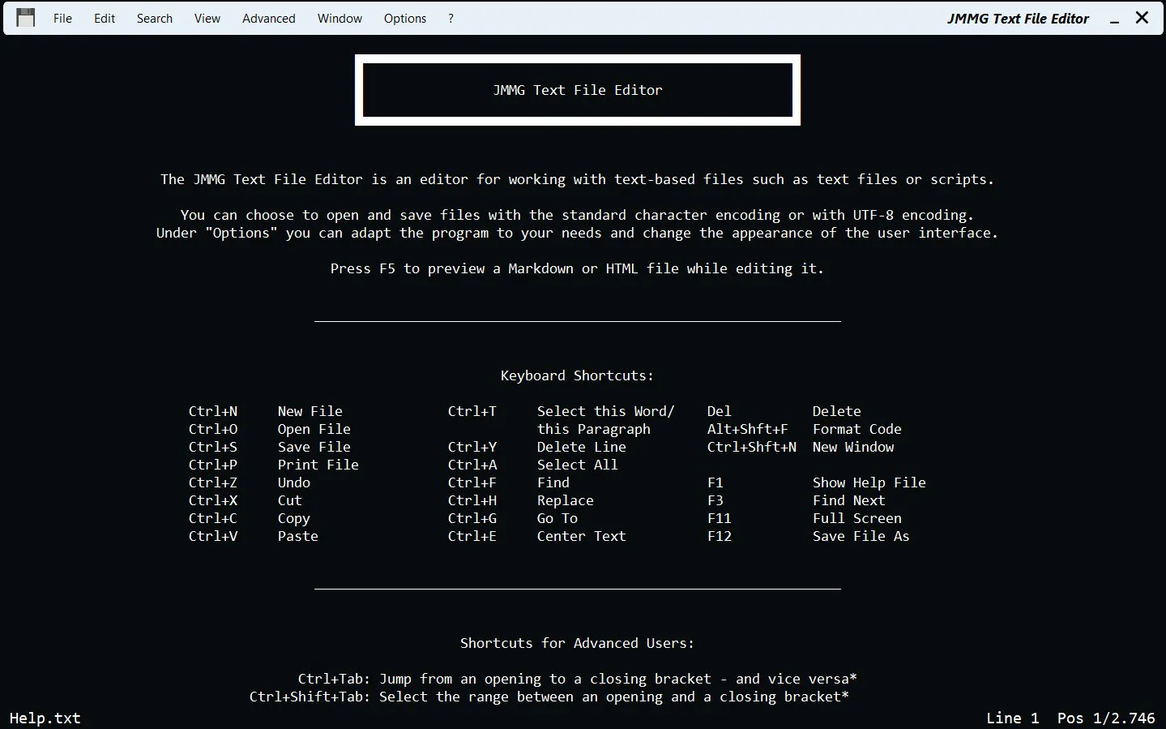
Task: Click the 'Copy' text
Action: [294, 518]
